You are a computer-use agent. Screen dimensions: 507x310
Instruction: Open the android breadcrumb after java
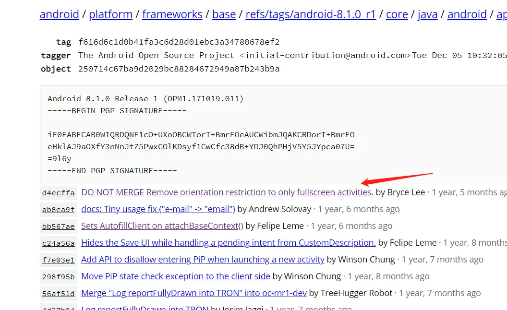tap(467, 14)
